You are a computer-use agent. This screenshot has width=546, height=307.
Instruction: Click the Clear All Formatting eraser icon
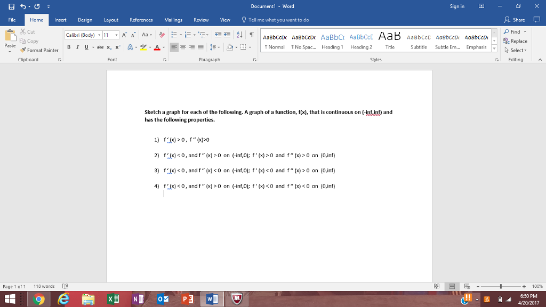coord(162,35)
